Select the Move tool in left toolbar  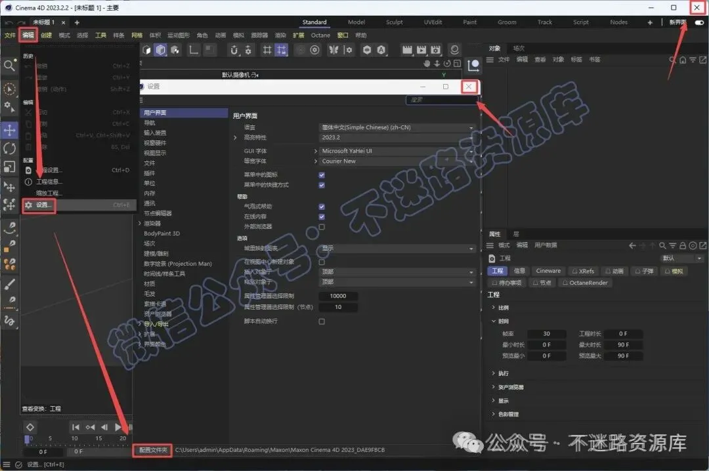point(9,130)
